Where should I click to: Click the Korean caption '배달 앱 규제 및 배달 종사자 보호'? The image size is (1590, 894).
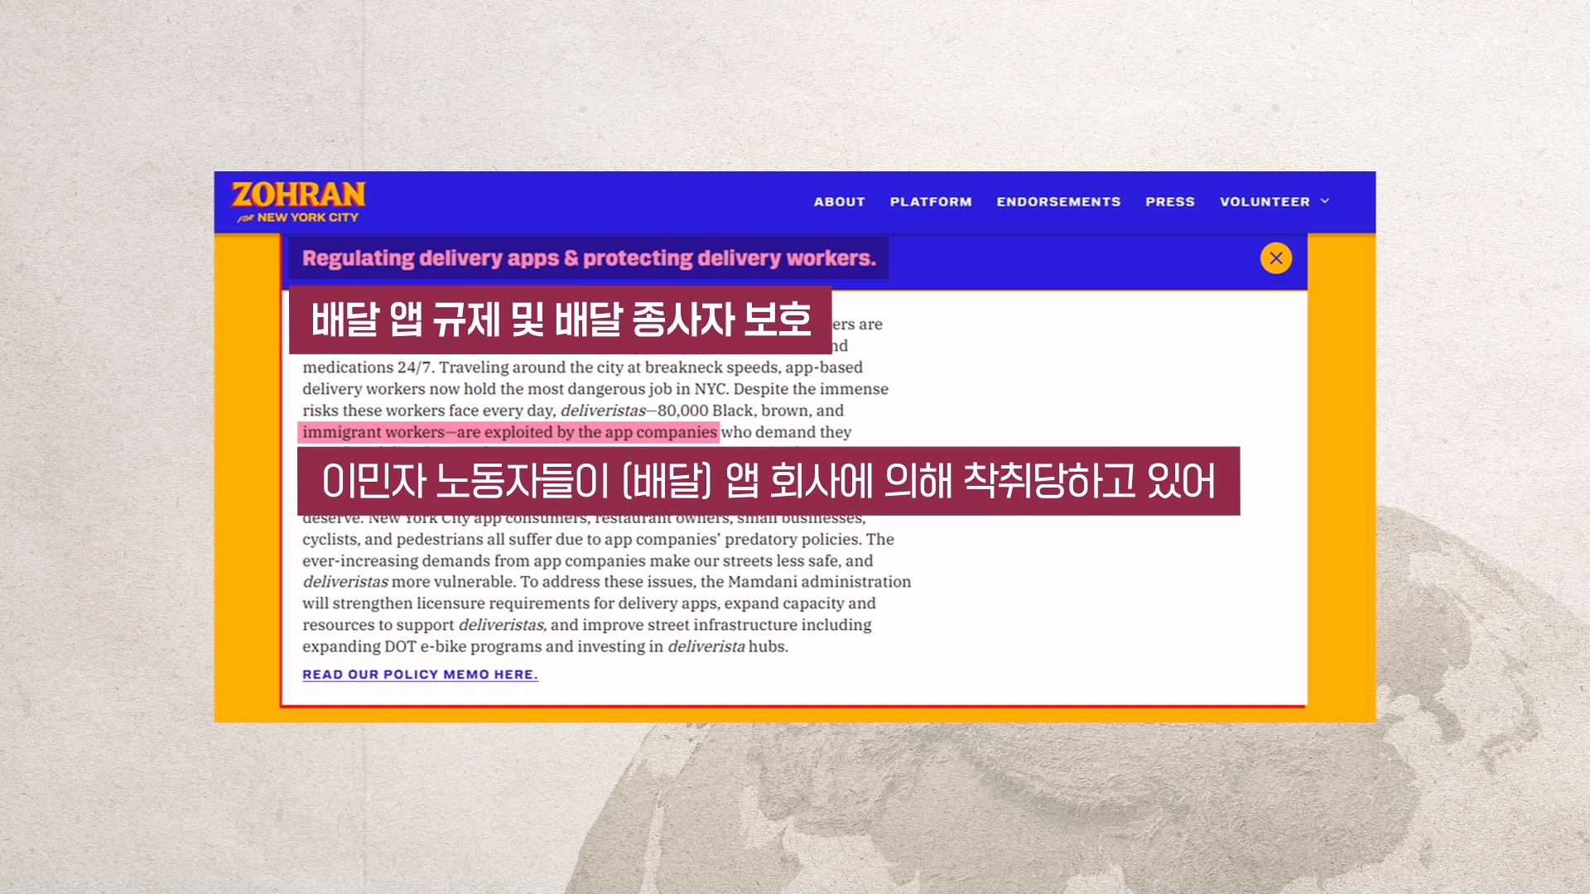click(560, 320)
